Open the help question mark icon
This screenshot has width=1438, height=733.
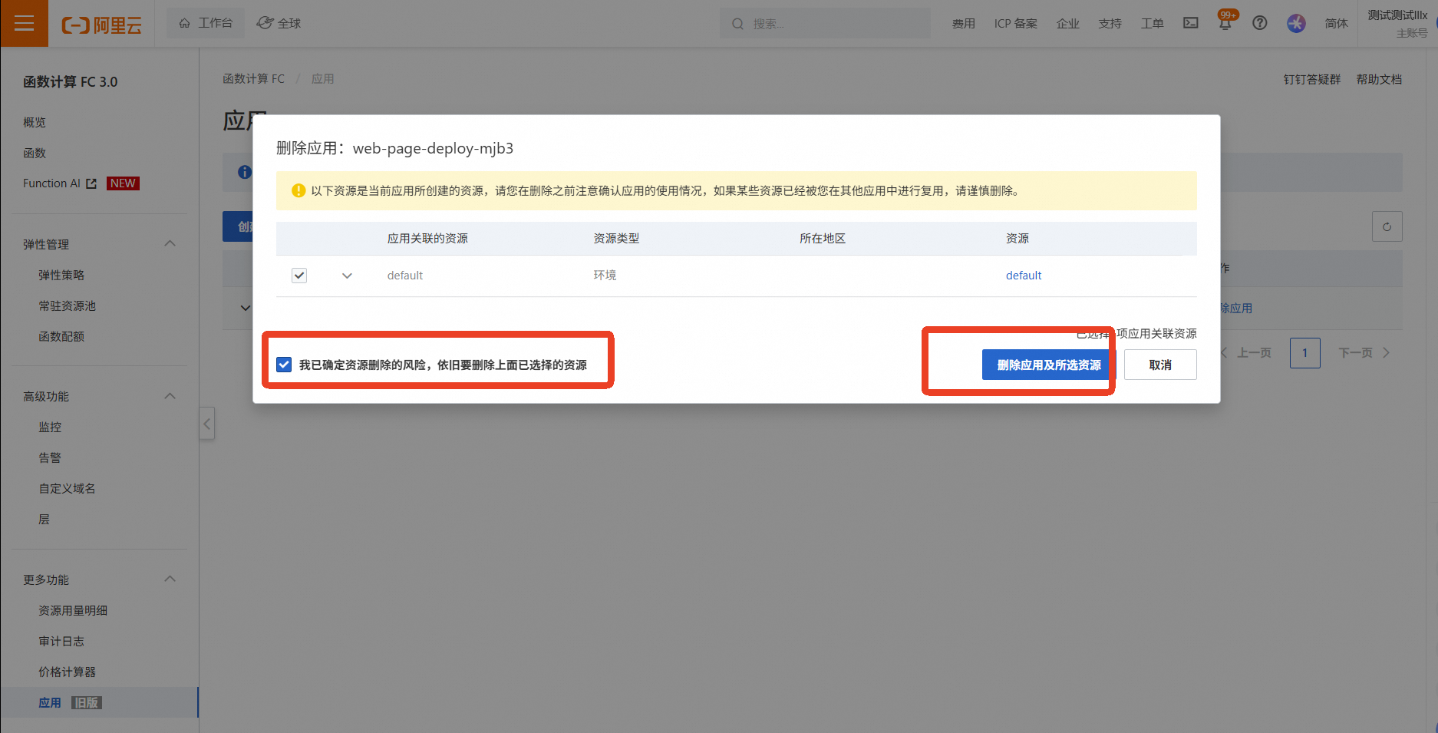[x=1260, y=23]
